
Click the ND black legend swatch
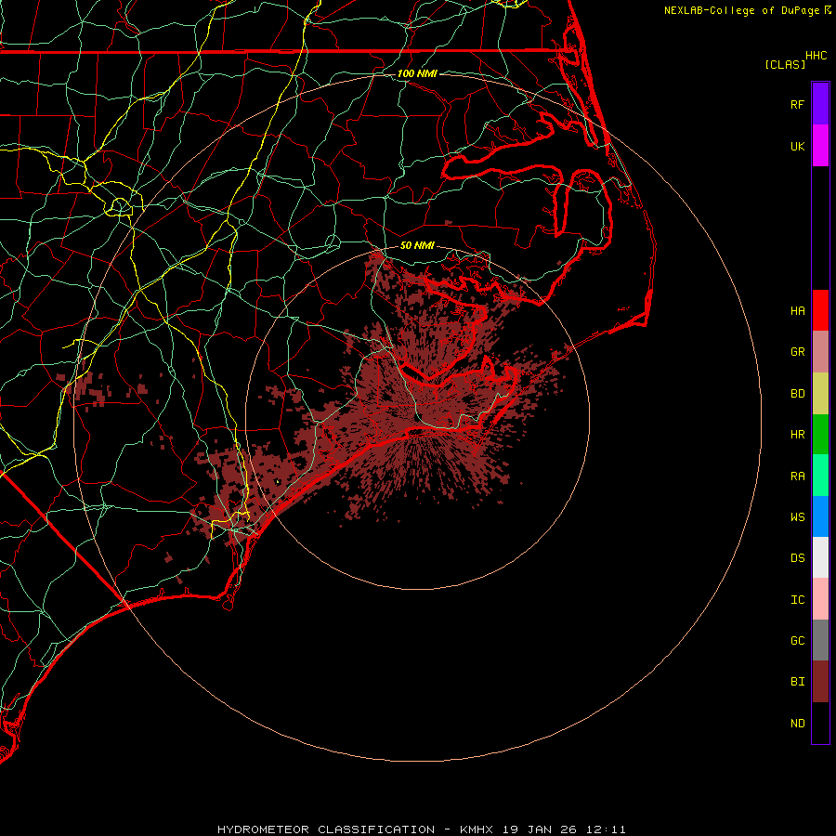pos(820,723)
